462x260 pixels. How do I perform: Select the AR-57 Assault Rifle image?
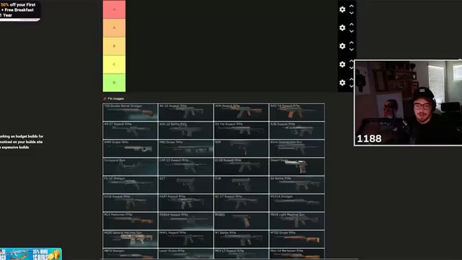click(x=131, y=131)
